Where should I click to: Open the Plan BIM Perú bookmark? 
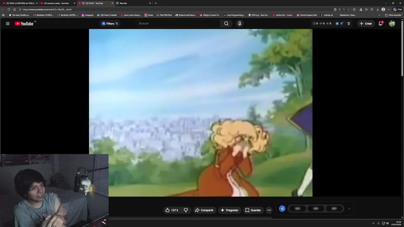164,15
